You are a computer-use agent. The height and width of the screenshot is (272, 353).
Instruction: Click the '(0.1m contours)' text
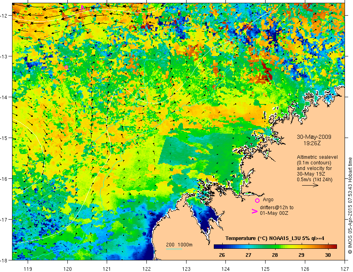click(314, 163)
